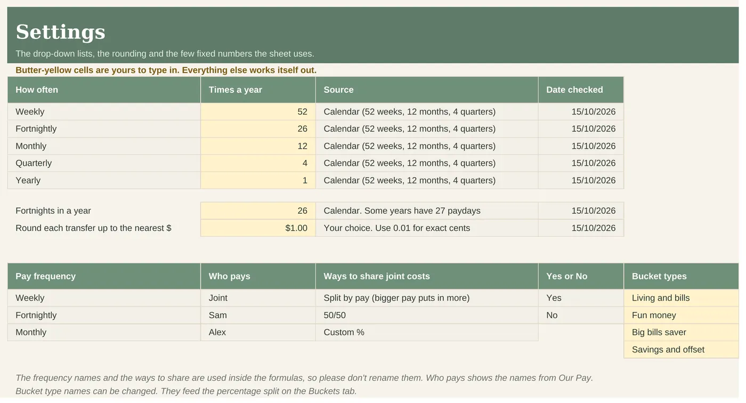
Task: Select Alex in the Who pays list
Action: pyautogui.click(x=258, y=332)
